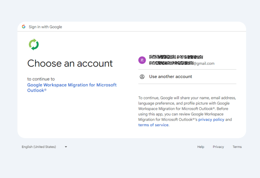Open the Privacy footer link
Image resolution: width=260 pixels, height=178 pixels.
(219, 147)
